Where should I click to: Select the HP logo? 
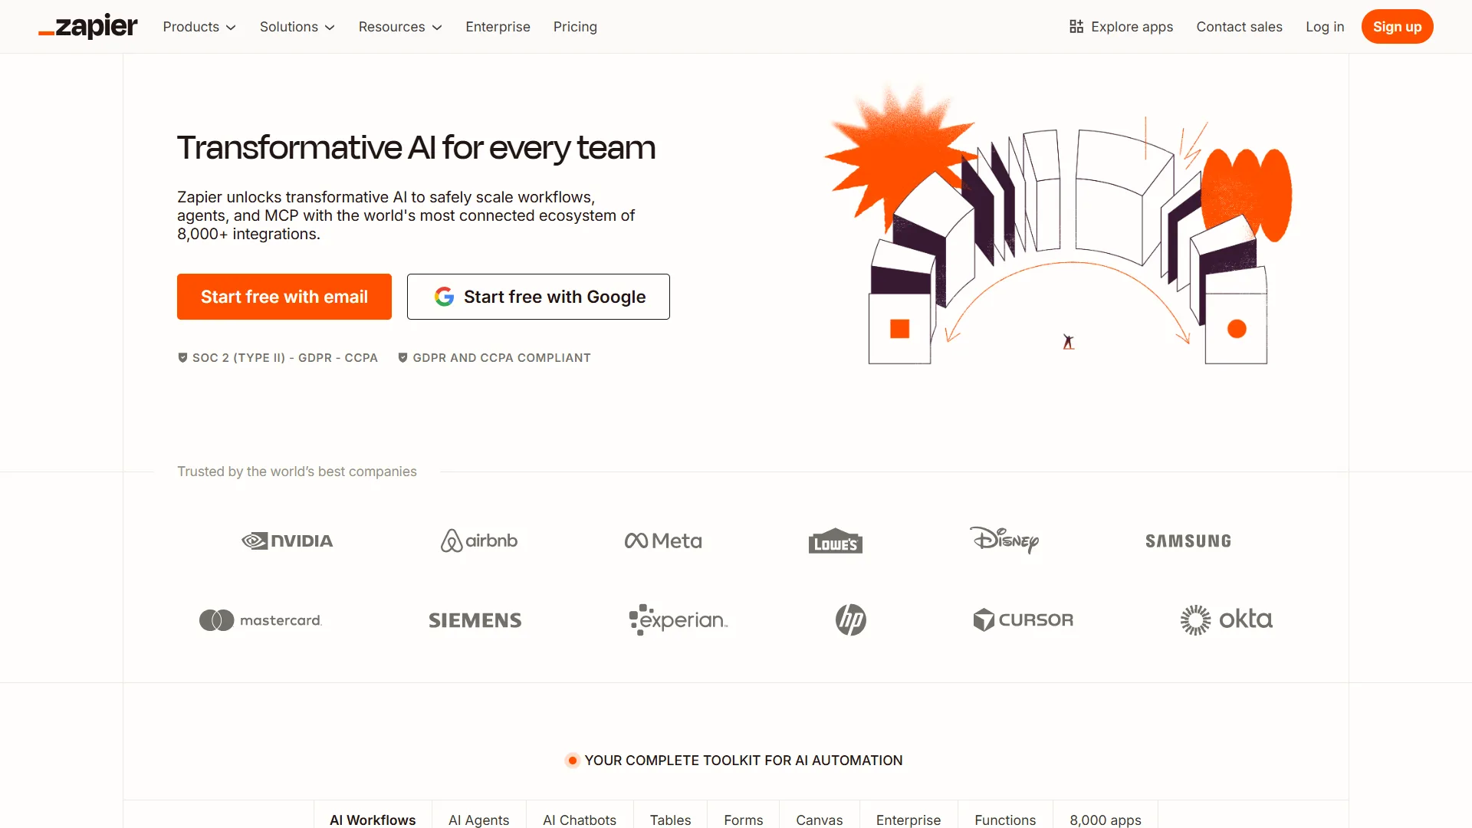(x=849, y=619)
